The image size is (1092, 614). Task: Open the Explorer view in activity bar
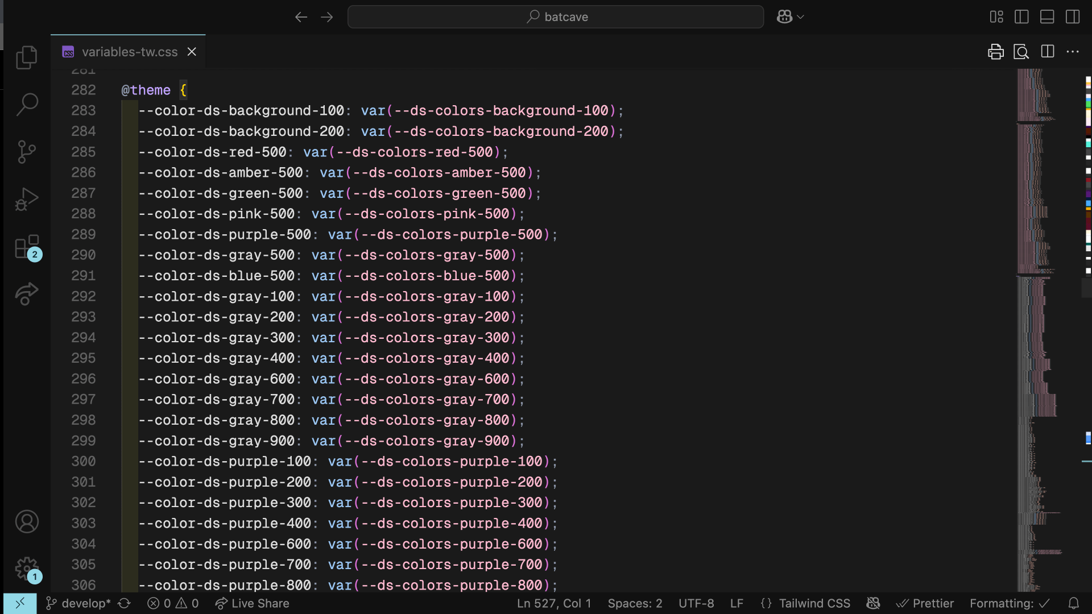[27, 57]
